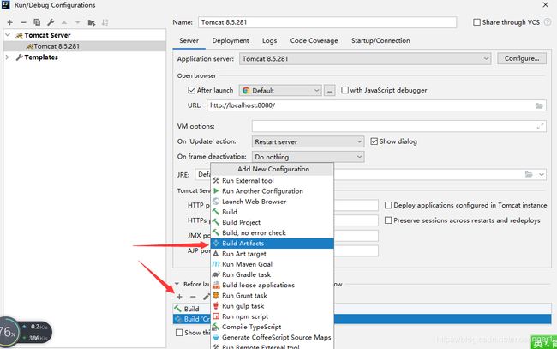This screenshot has height=349, width=557.
Task: Switch to the Startup/Connection tab
Action: (x=380, y=40)
